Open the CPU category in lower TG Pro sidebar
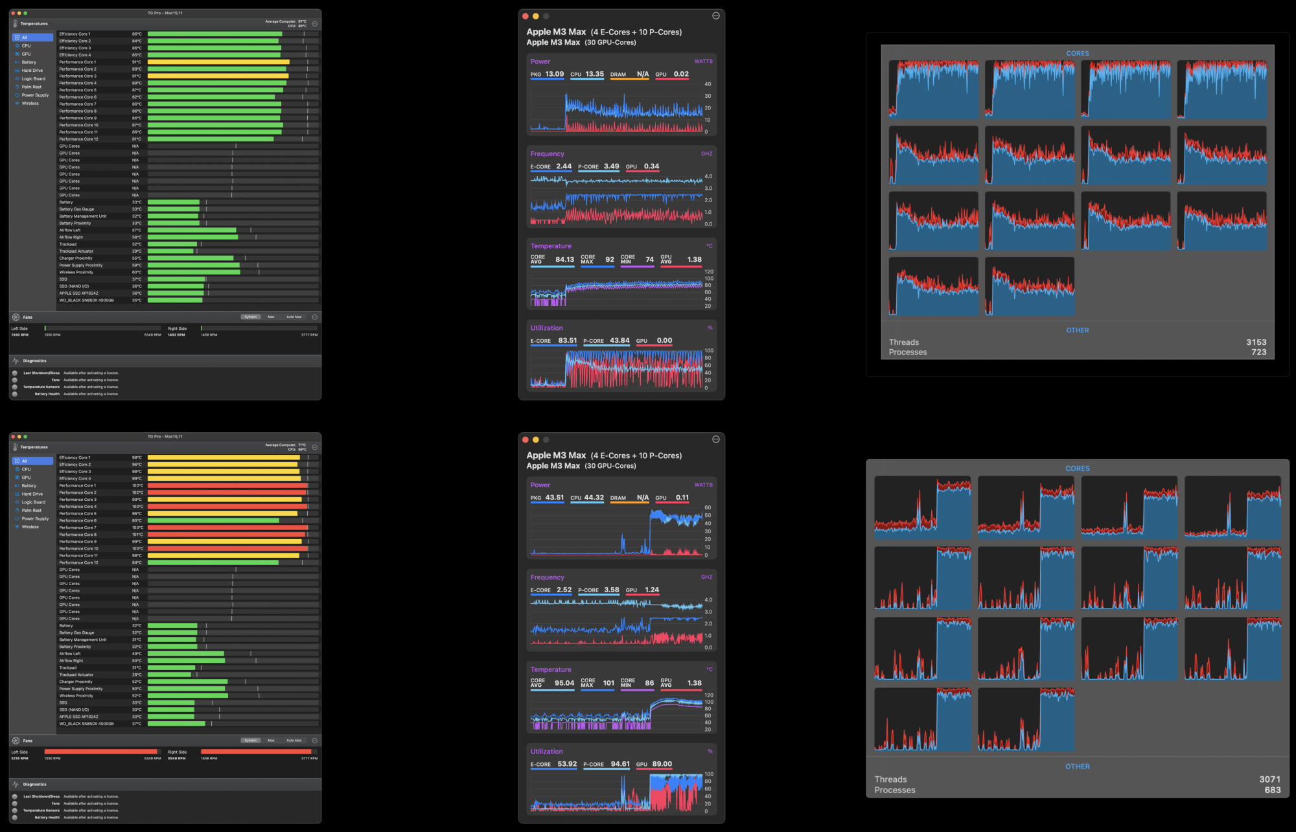 [32, 469]
